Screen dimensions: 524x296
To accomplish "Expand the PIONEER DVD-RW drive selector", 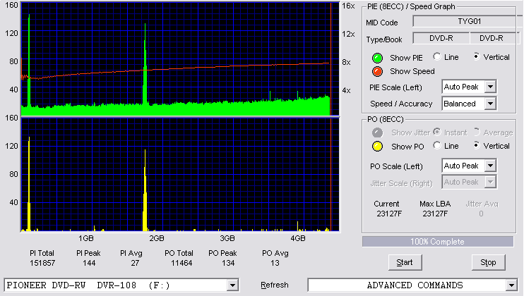I will pyautogui.click(x=232, y=285).
